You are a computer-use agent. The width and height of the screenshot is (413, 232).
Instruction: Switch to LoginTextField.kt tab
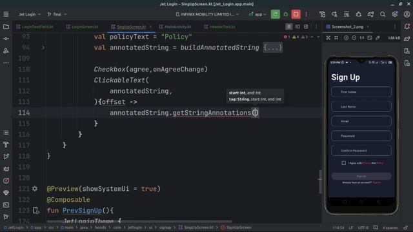pos(34,26)
